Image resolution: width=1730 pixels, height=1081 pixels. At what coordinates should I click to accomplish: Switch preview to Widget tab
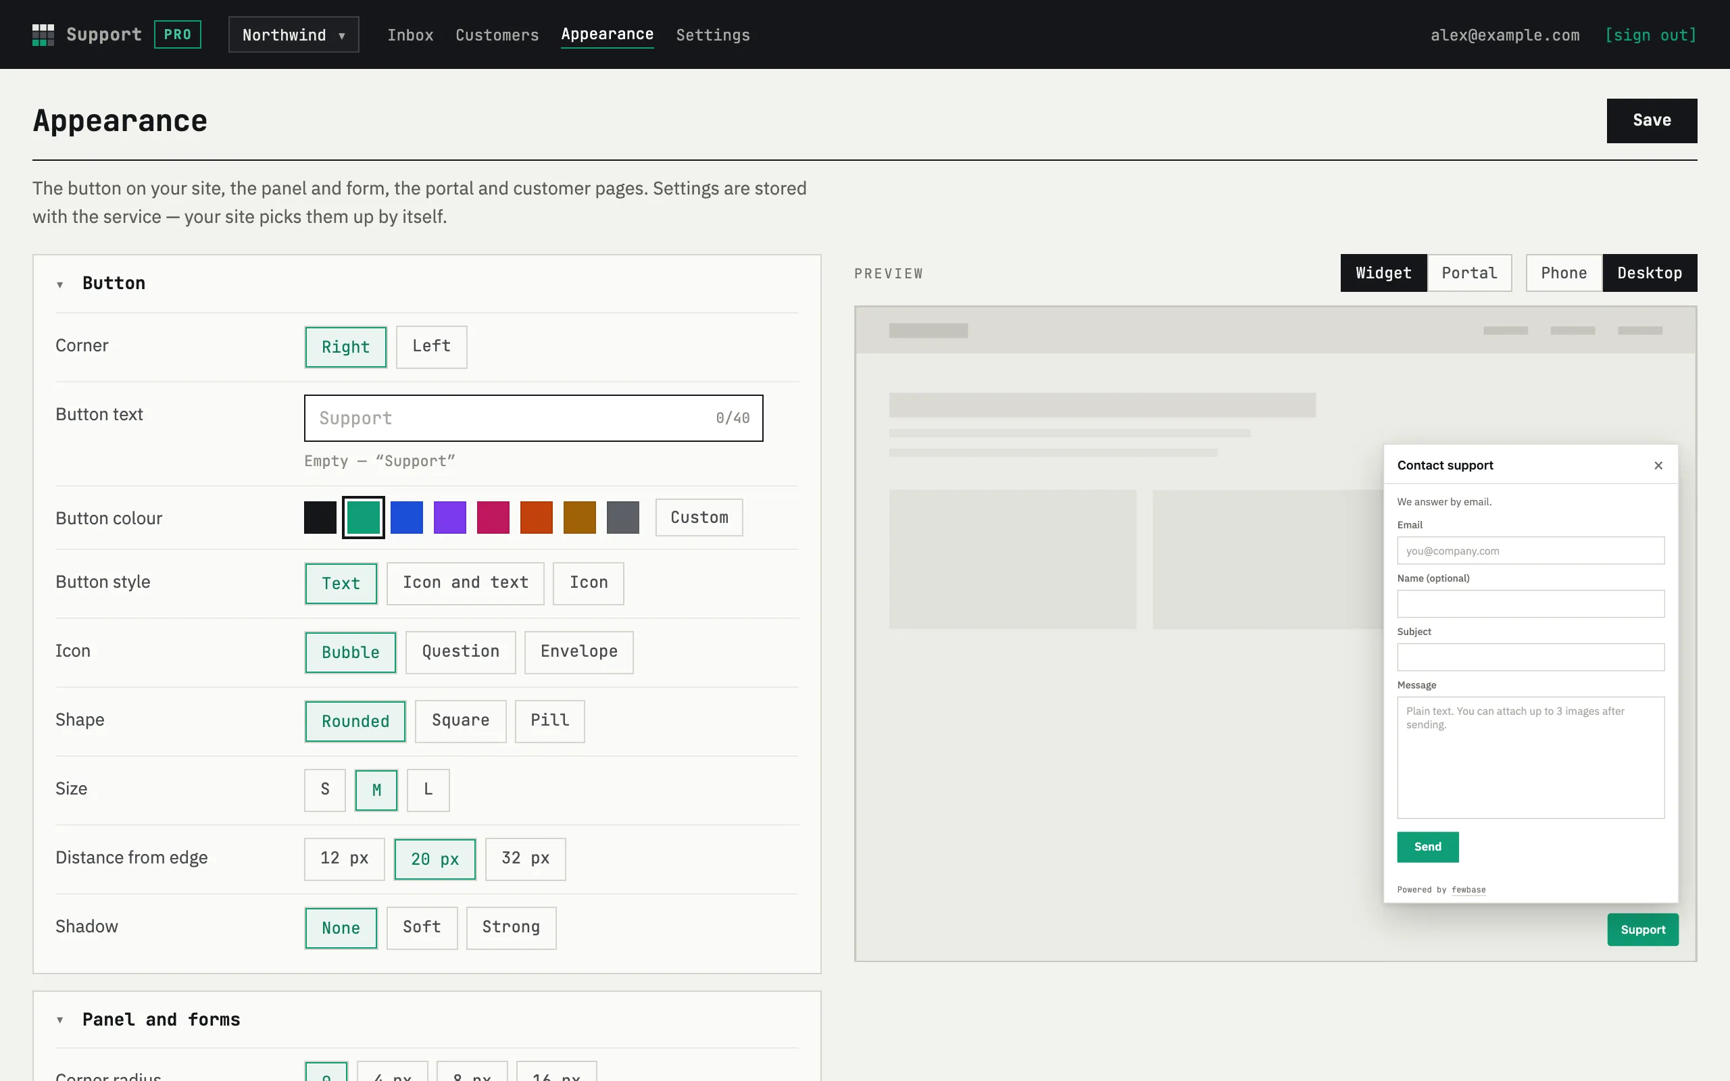tap(1383, 273)
